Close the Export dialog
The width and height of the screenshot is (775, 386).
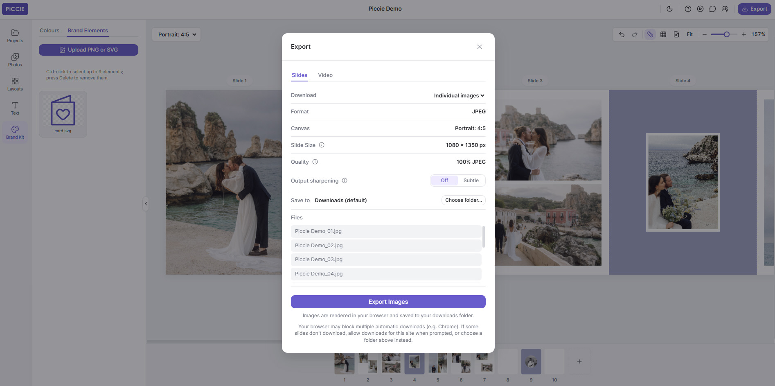480,47
